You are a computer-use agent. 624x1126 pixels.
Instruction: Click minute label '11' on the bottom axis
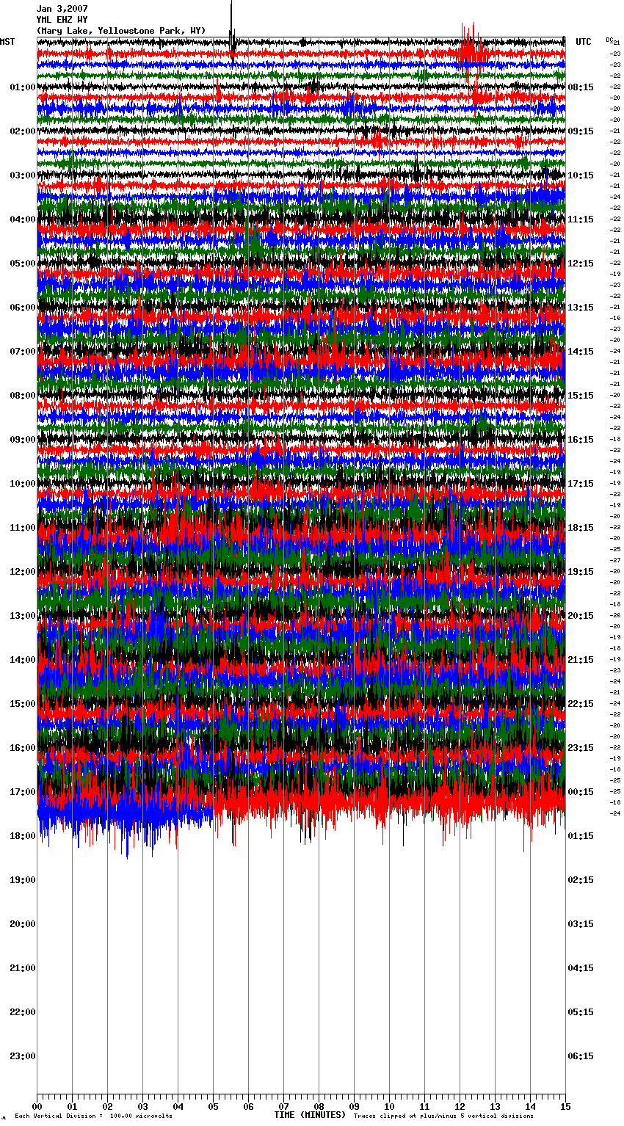click(x=424, y=1106)
